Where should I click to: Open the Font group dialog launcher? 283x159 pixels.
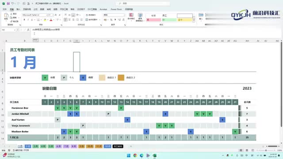tap(61, 25)
